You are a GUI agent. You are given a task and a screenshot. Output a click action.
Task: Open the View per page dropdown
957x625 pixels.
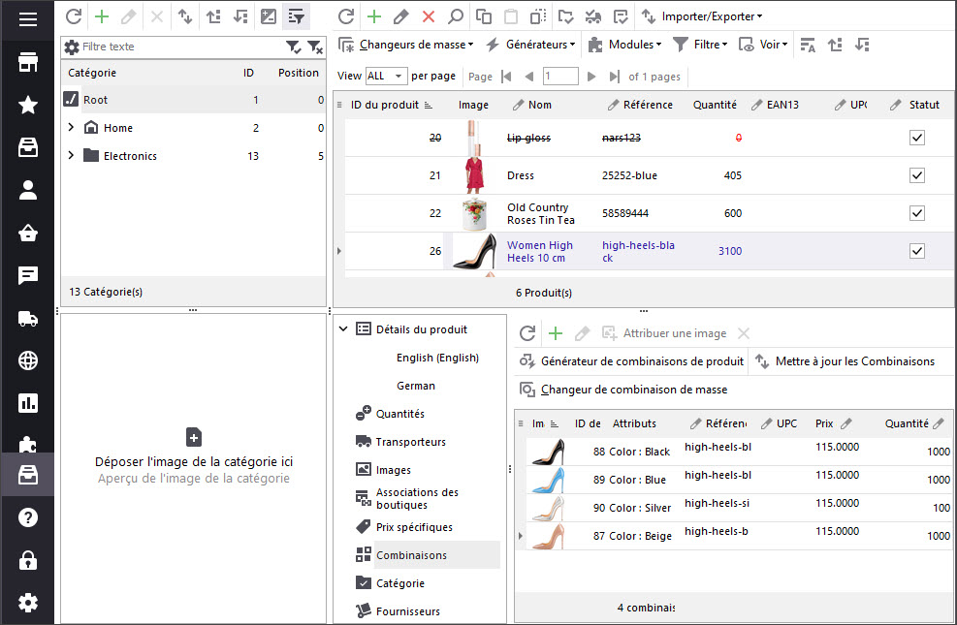tap(386, 76)
